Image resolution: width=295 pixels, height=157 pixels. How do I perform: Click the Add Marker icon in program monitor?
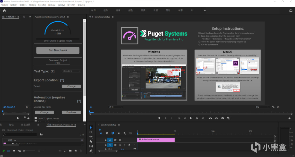click(x=159, y=118)
